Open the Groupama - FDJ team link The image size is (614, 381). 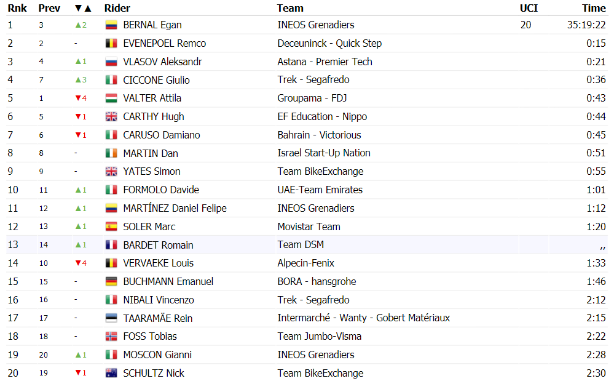click(x=312, y=98)
